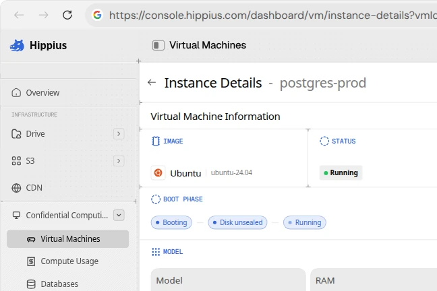The height and width of the screenshot is (291, 437).
Task: Go back using Instance Details arrow
Action: pyautogui.click(x=152, y=82)
